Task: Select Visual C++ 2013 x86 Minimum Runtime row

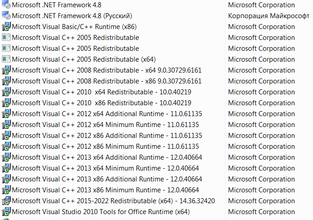Action: 105,190
